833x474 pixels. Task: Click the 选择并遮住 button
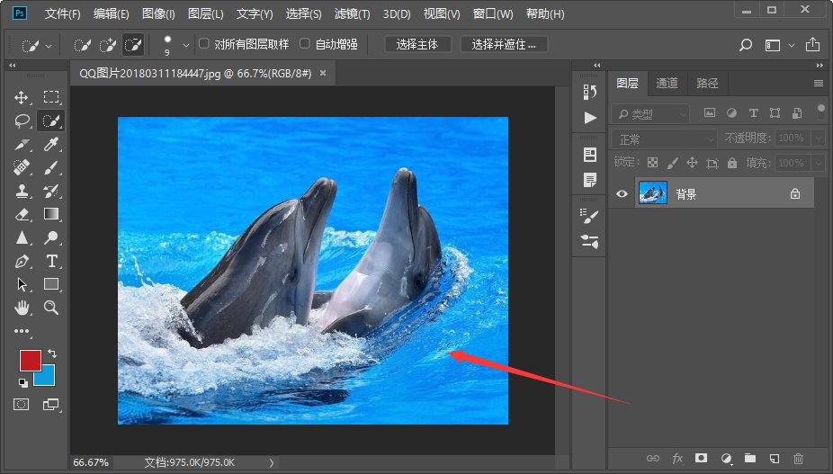(504, 45)
